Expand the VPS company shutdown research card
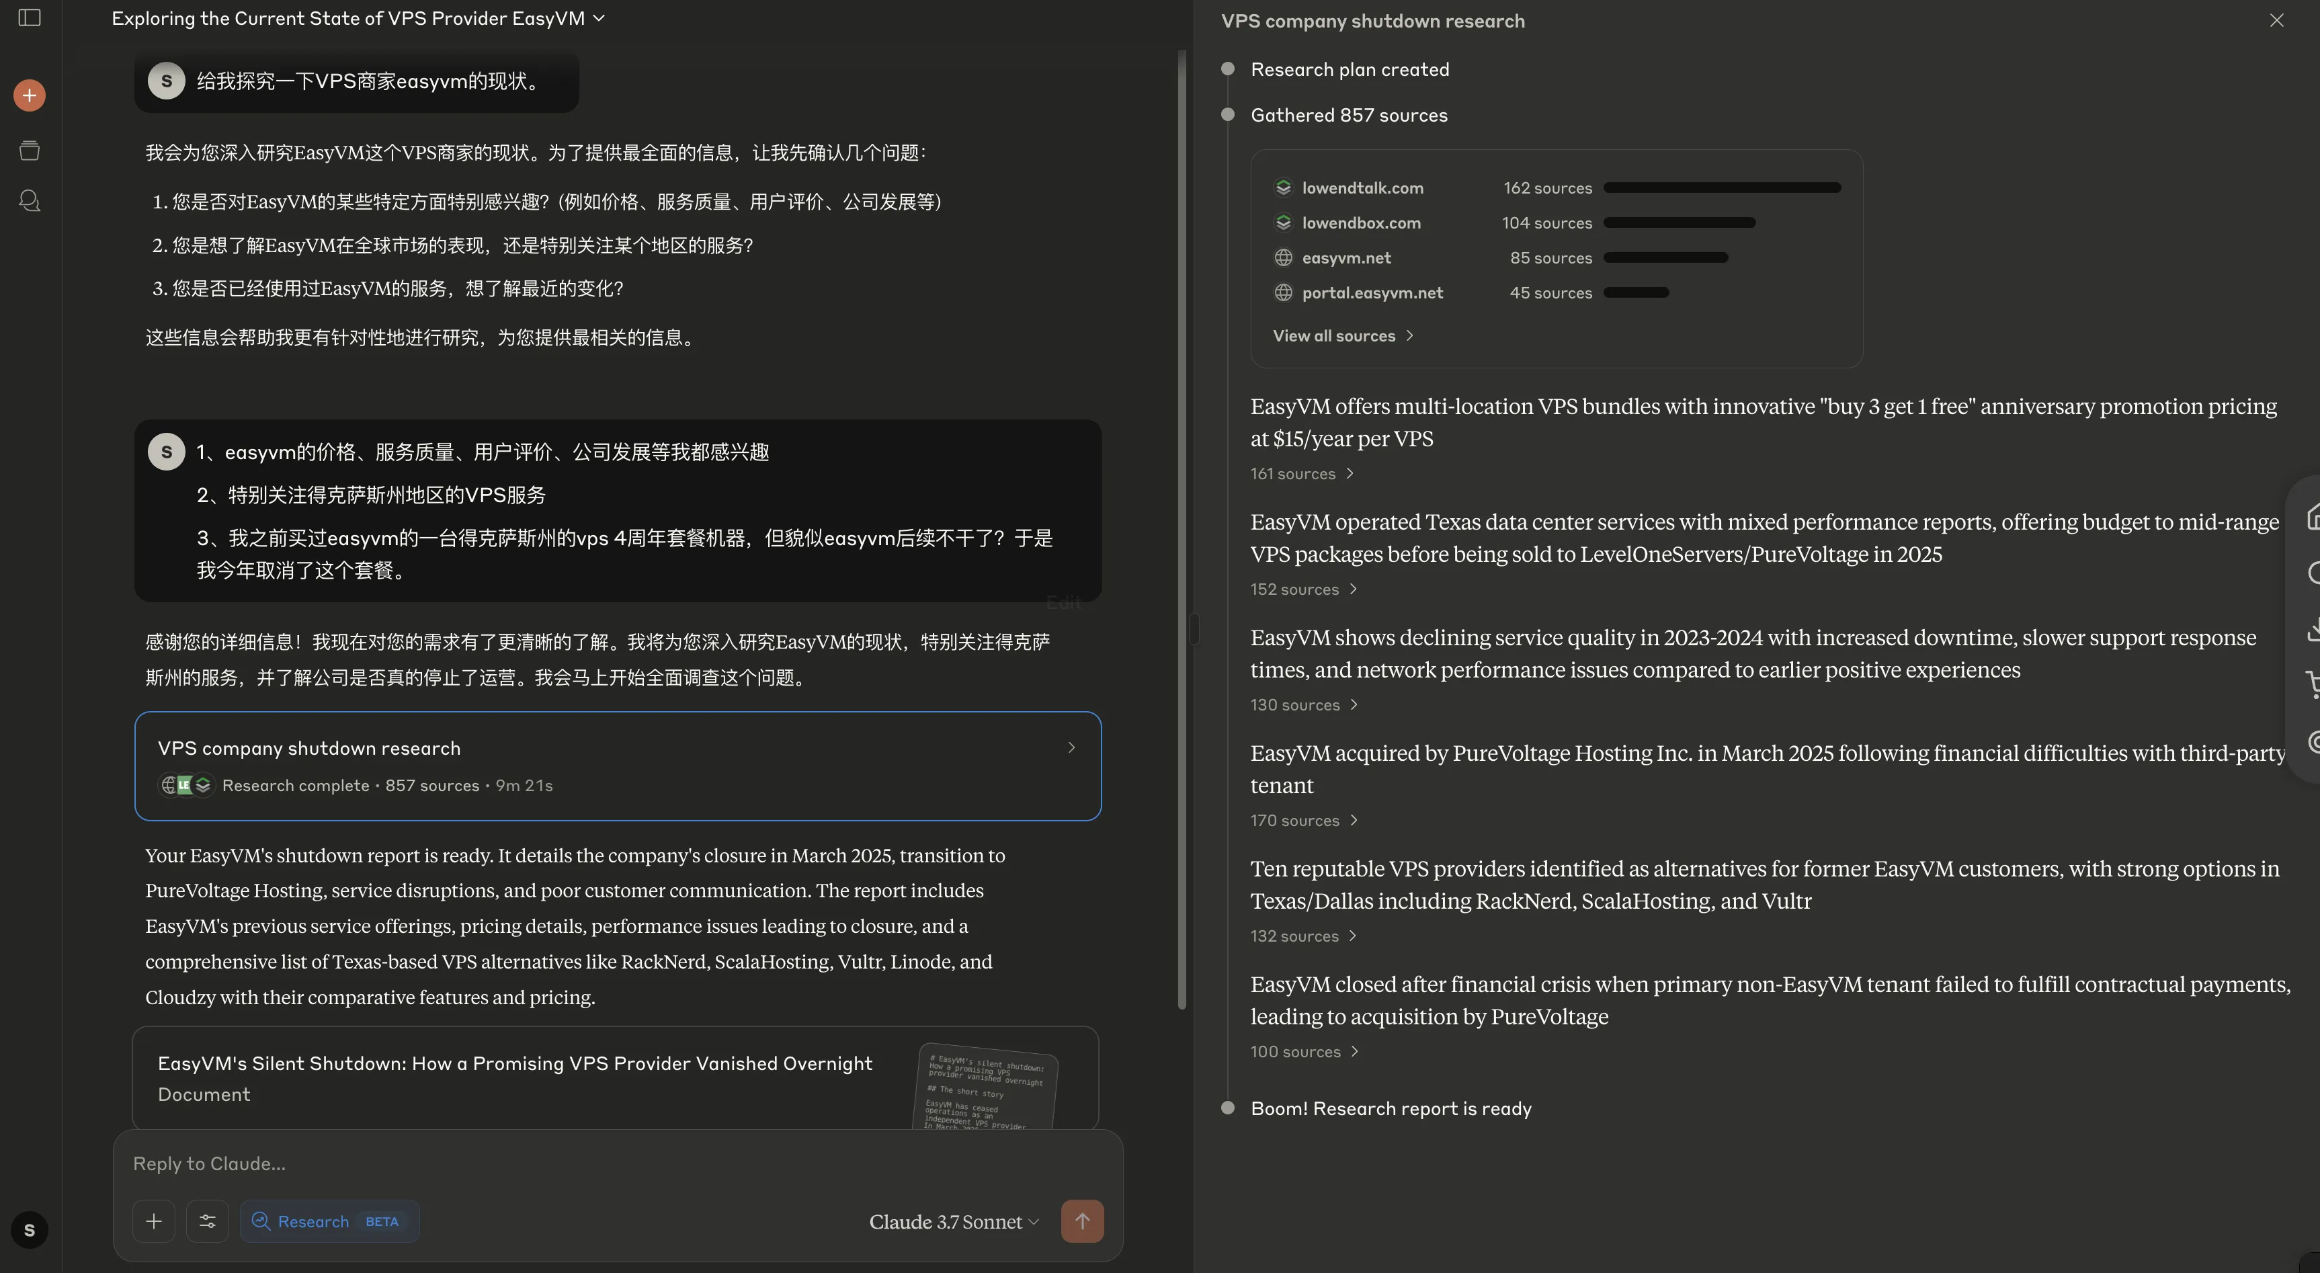The height and width of the screenshot is (1273, 2320). [618, 766]
